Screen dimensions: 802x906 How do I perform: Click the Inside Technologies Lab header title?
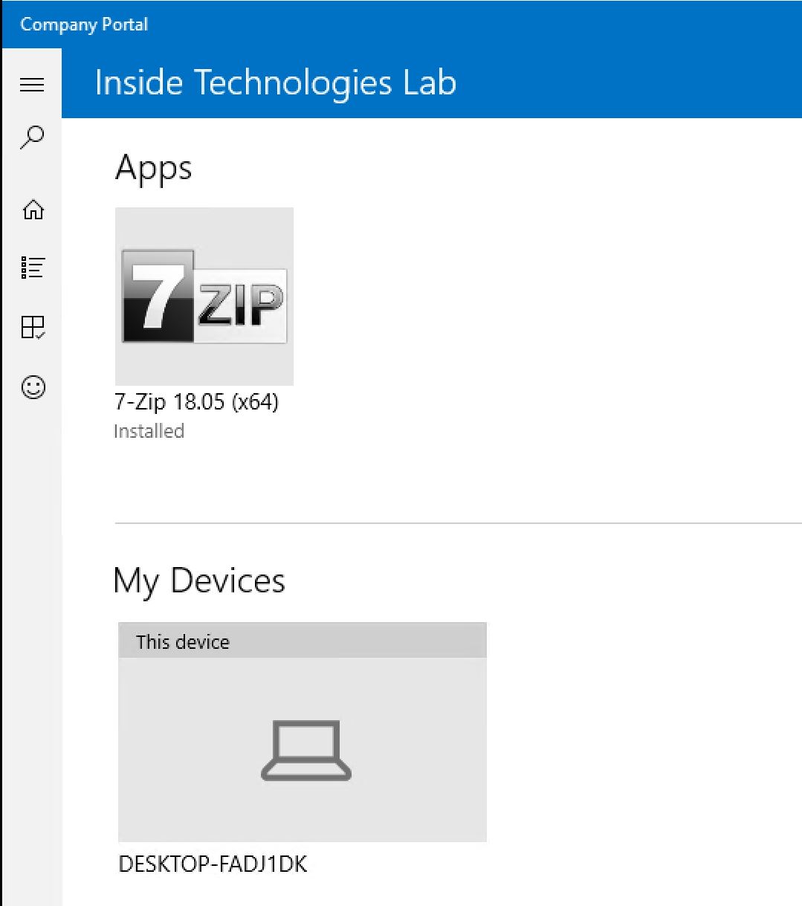(276, 82)
